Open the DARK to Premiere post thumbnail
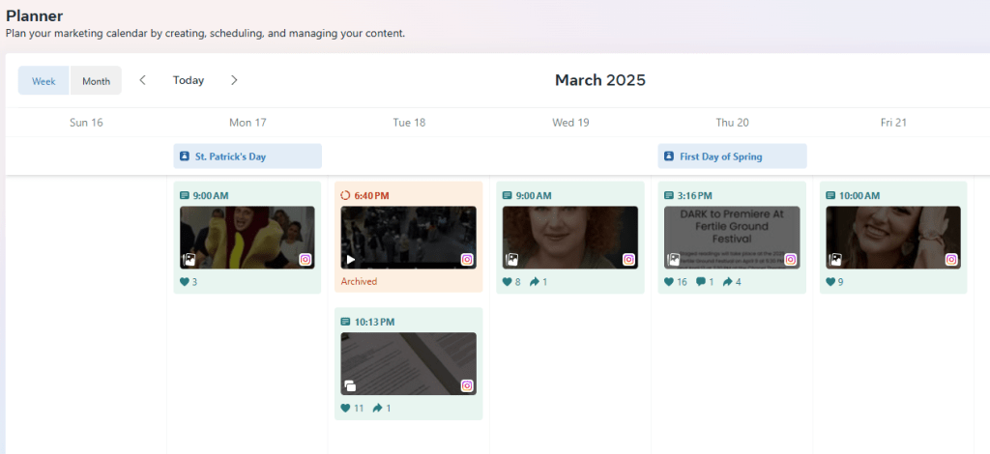This screenshot has width=990, height=454. (x=732, y=237)
